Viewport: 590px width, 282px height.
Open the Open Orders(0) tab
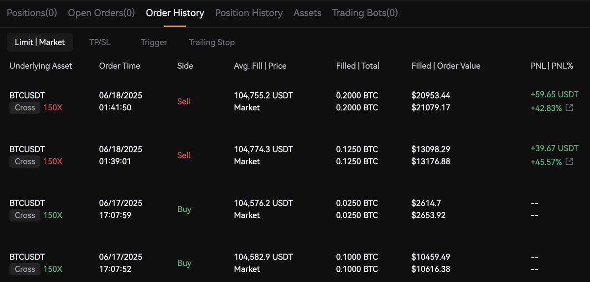point(101,13)
